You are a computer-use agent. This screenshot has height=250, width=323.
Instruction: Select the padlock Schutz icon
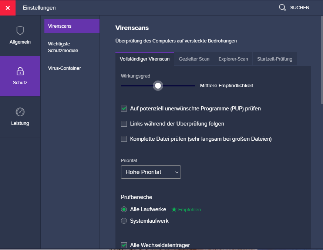pyautogui.click(x=20, y=71)
